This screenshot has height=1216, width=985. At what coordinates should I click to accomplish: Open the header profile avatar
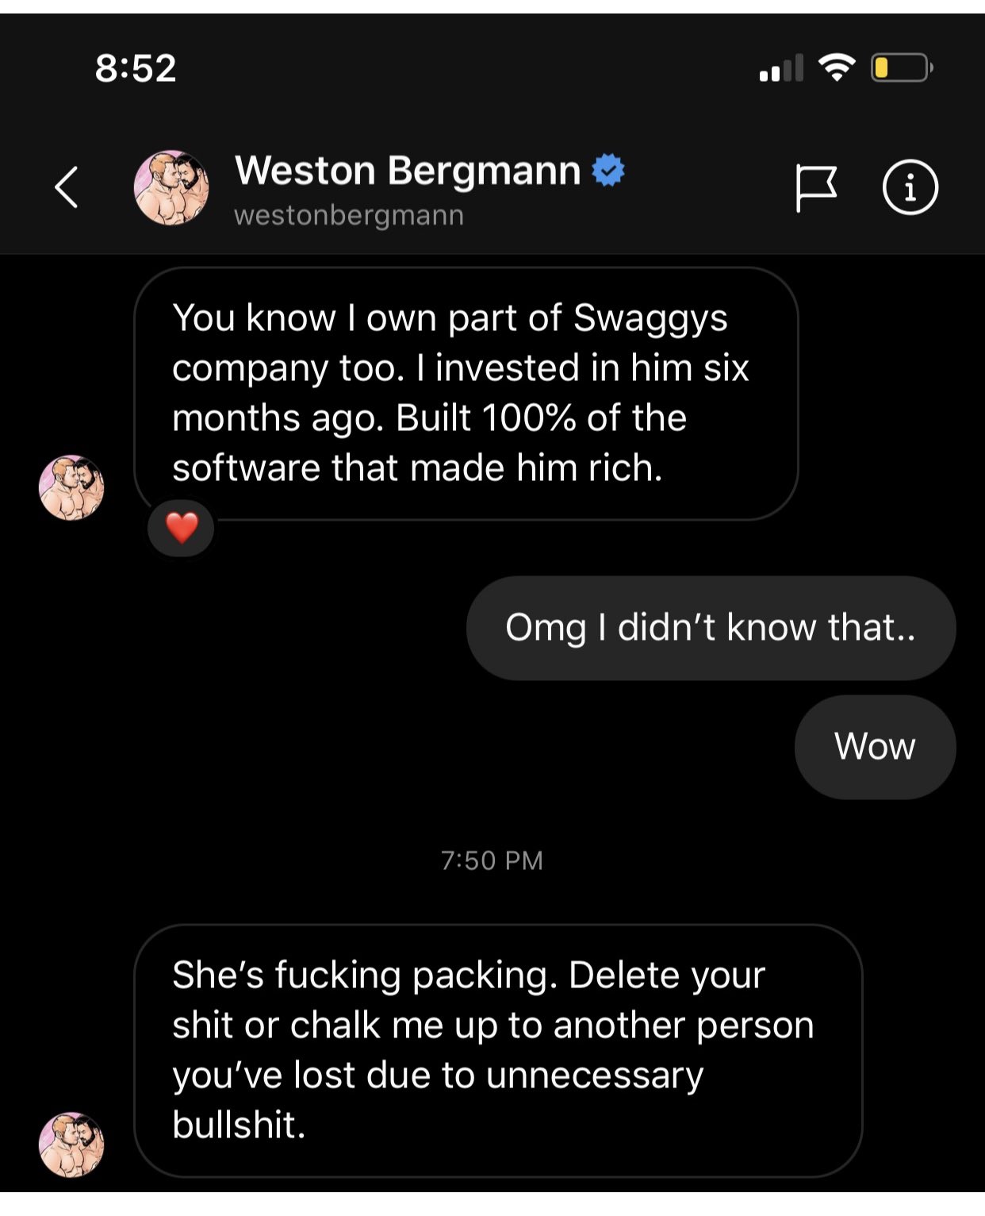(x=171, y=187)
